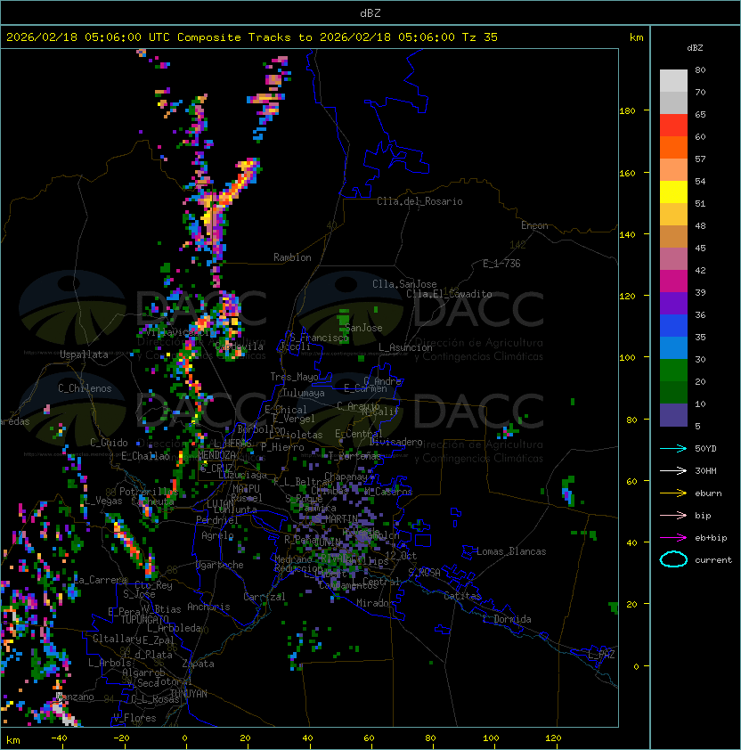Click the Lomas_Blancas map label
Screen dimensions: 741x750
pyautogui.click(x=511, y=551)
